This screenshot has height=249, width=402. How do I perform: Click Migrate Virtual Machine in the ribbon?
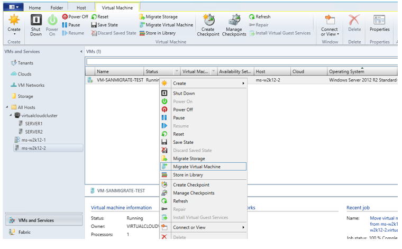click(166, 25)
